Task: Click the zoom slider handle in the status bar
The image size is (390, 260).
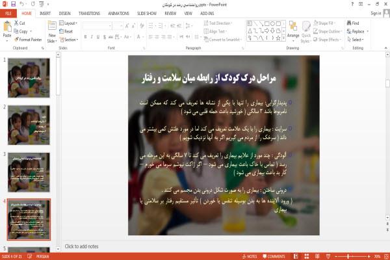Action: [348, 256]
